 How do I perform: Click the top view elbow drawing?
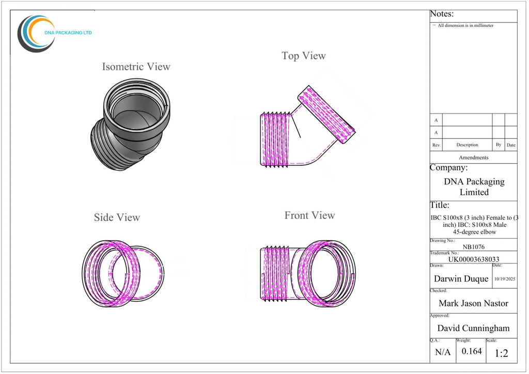pos(308,127)
